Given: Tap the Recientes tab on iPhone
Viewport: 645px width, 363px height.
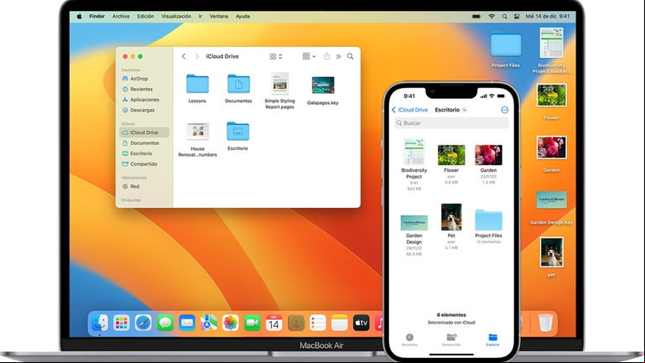Looking at the screenshot, I should (409, 340).
